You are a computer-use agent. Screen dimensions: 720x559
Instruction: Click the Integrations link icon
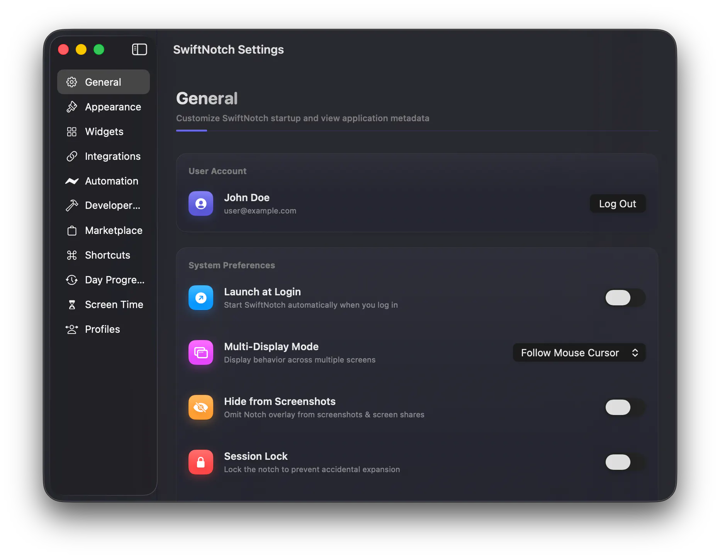pos(72,156)
